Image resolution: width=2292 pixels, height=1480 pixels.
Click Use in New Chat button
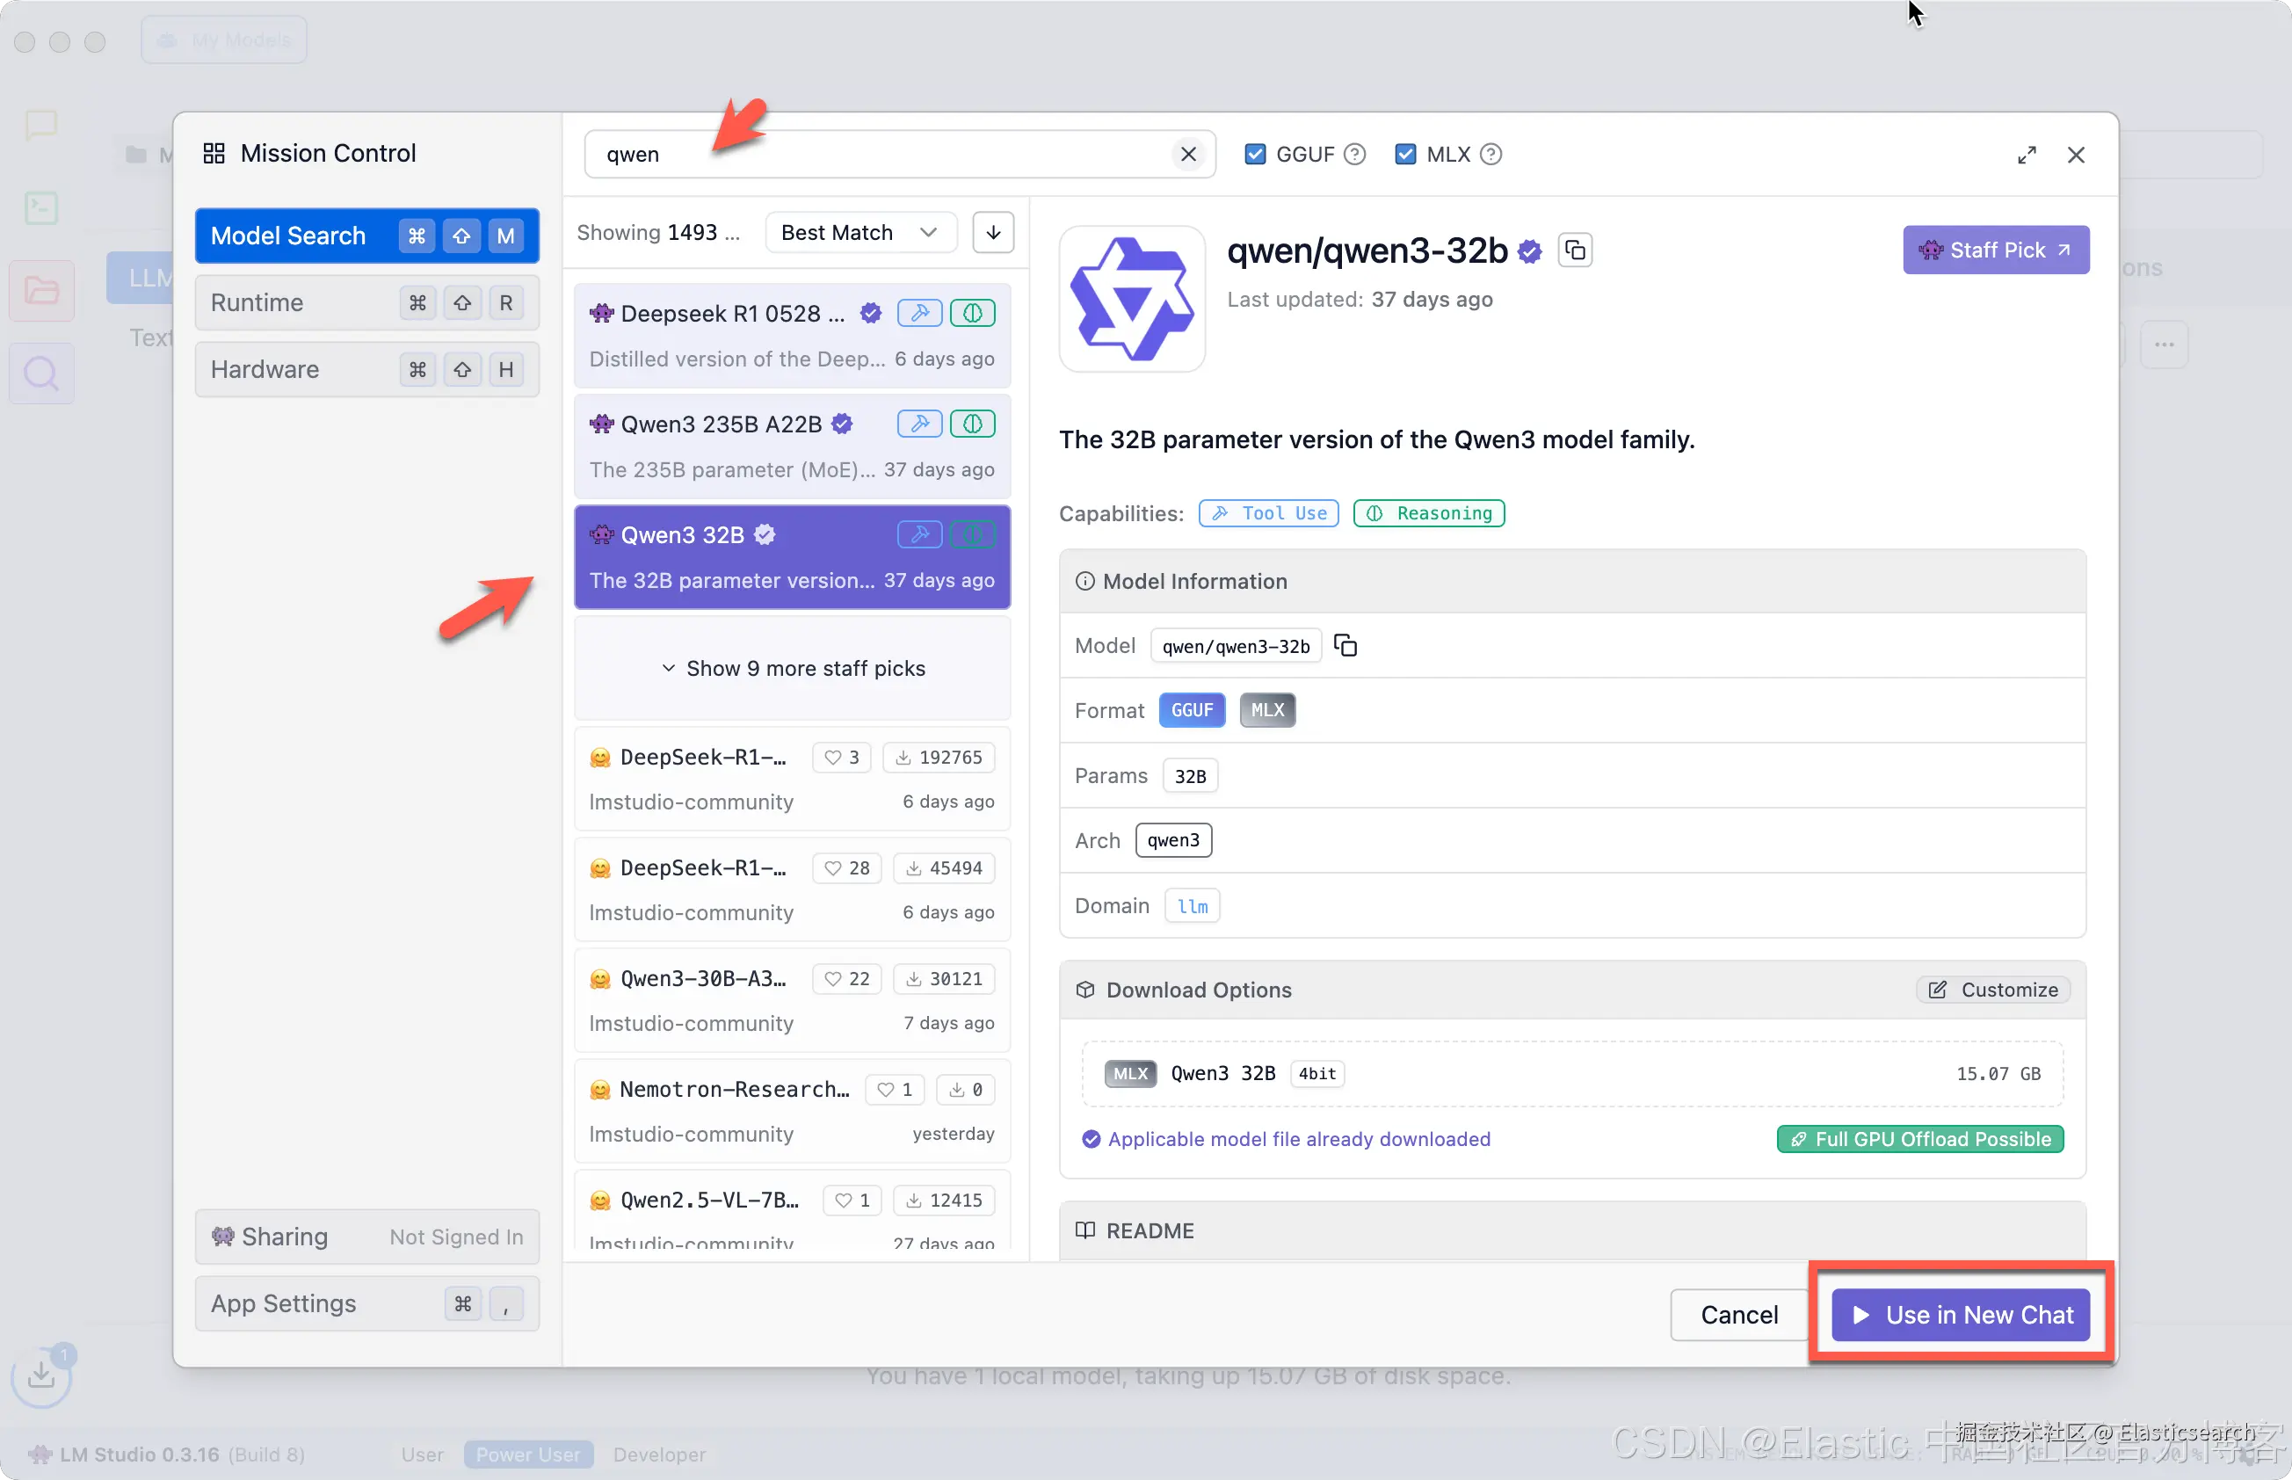1961,1314
